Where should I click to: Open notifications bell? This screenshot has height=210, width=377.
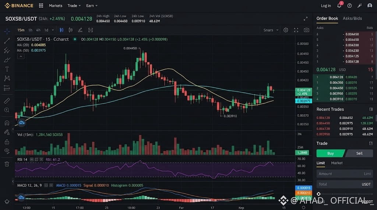(339, 6)
